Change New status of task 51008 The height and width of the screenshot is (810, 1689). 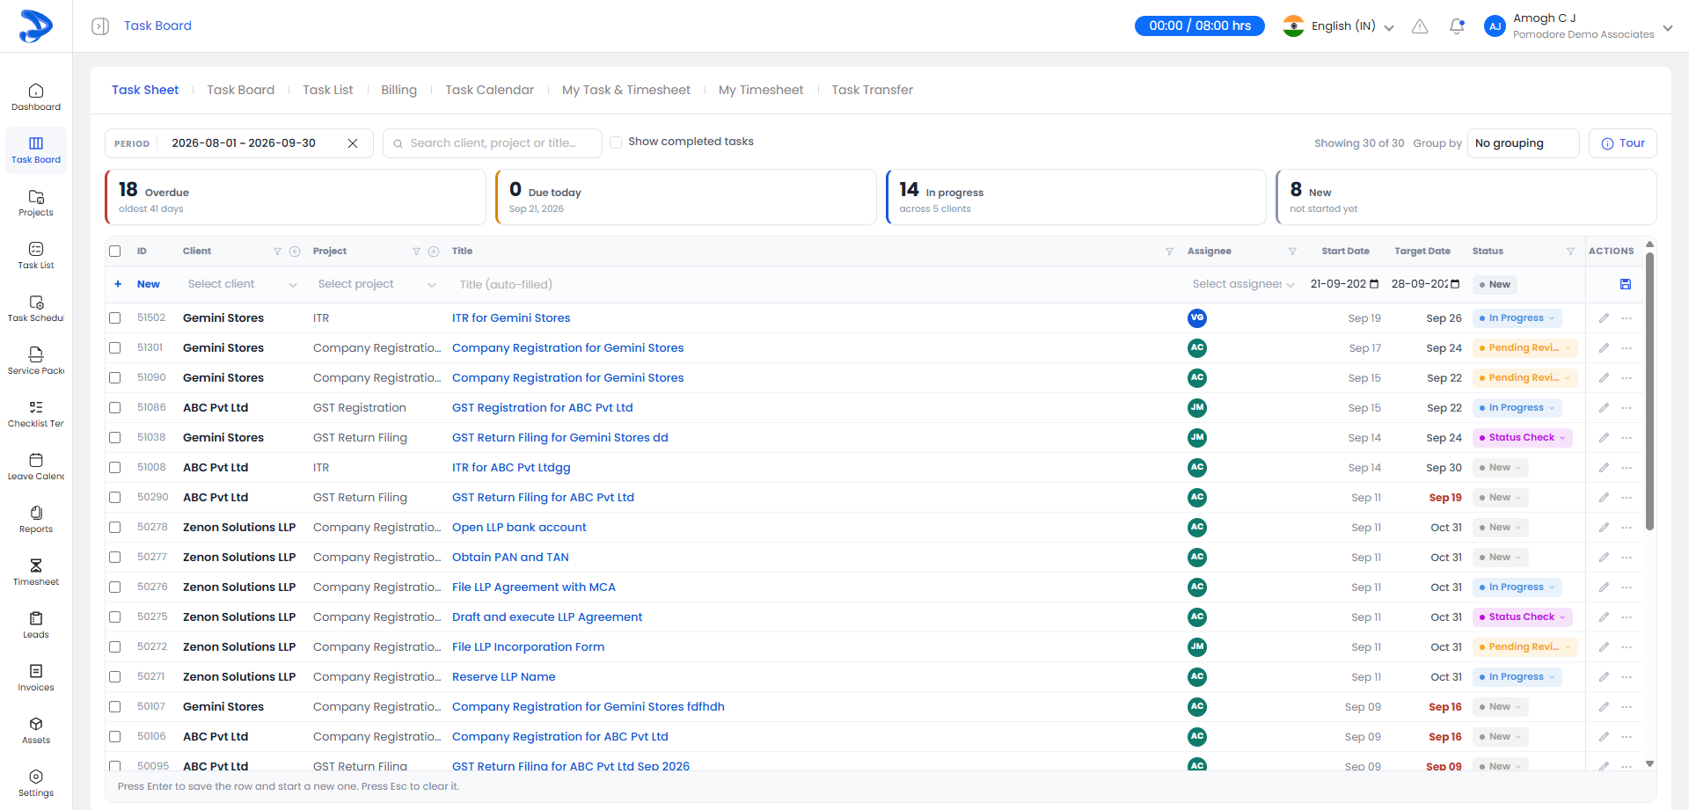point(1501,468)
